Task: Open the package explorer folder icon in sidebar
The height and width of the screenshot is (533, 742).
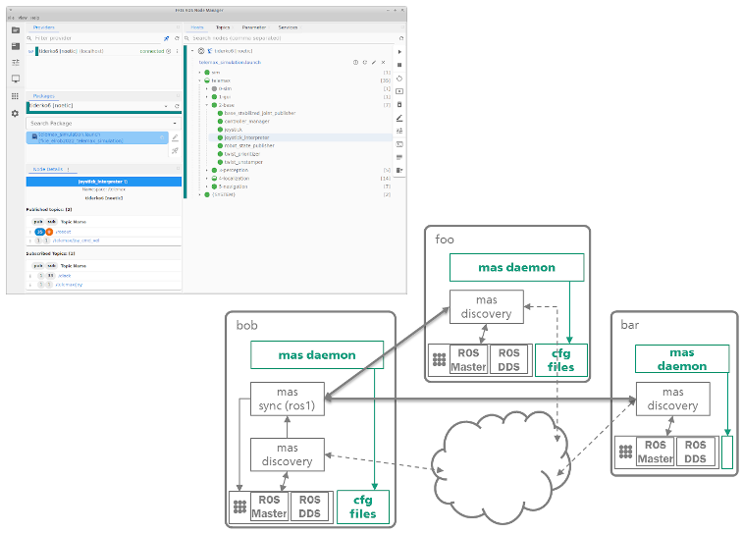Action: (16, 30)
